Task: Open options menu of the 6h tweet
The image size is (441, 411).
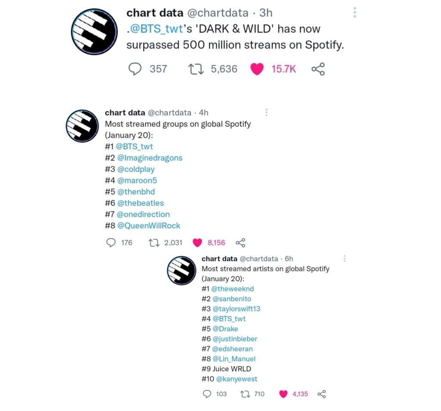Action: coord(345,258)
